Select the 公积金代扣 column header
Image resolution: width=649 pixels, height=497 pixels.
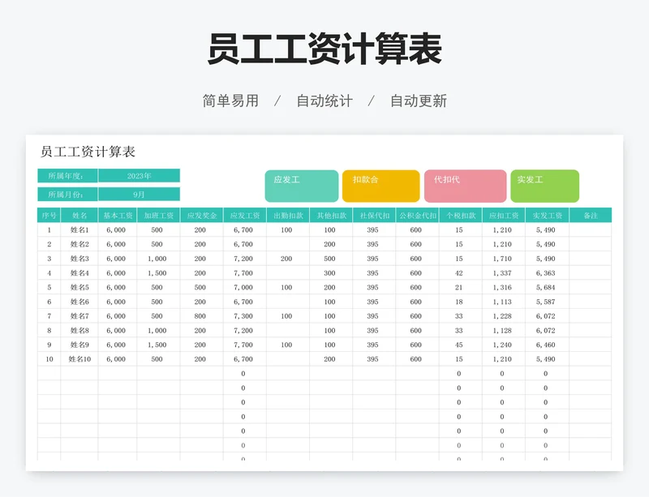click(417, 215)
